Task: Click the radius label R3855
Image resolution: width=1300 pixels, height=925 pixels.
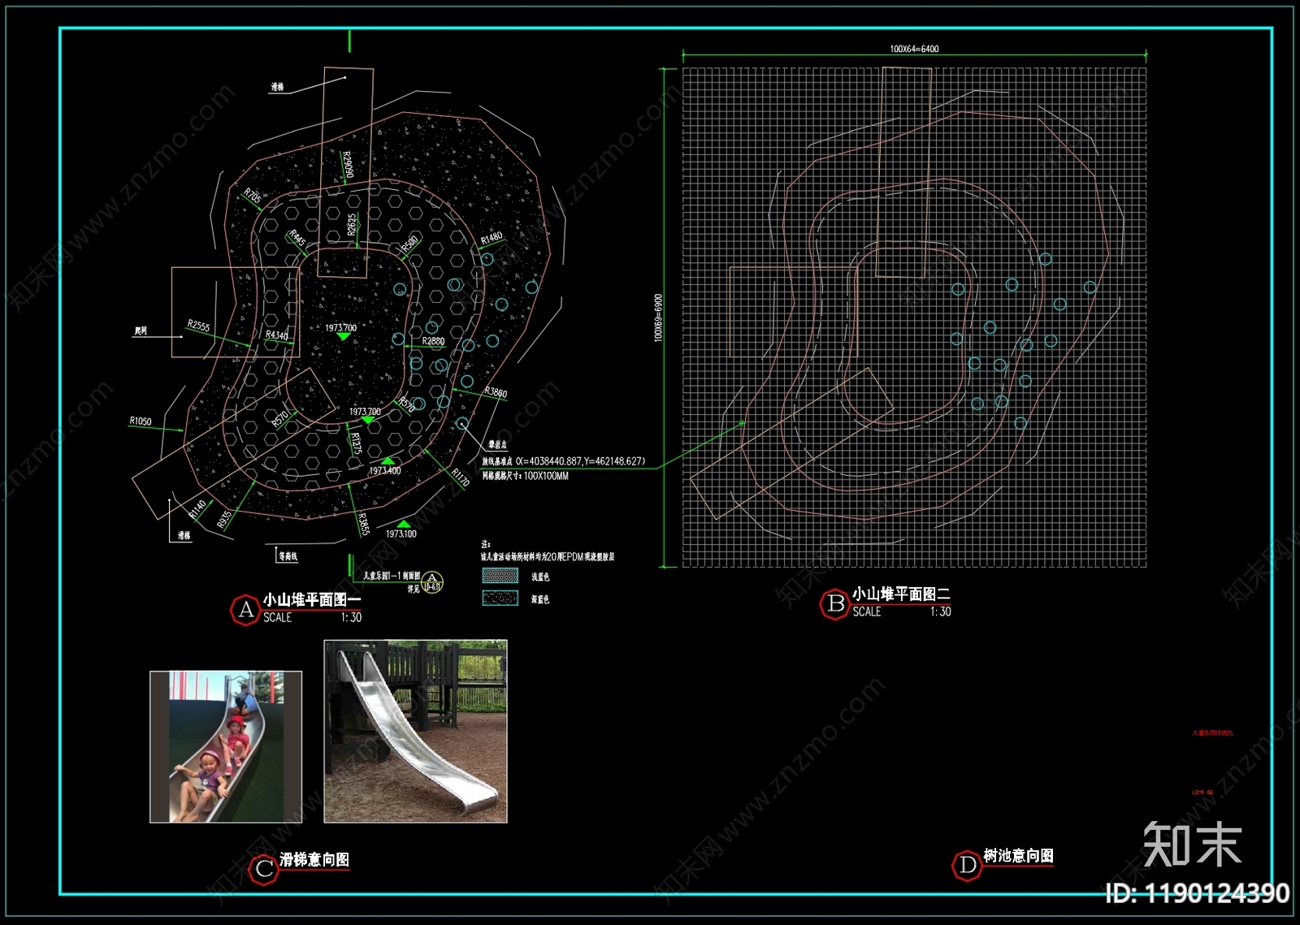Action: point(362,525)
